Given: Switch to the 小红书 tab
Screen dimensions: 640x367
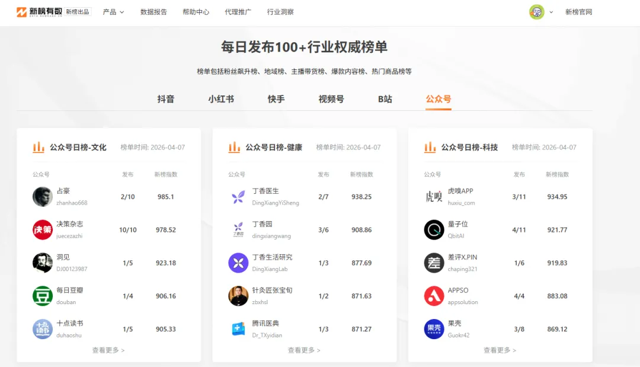Looking at the screenshot, I should pyautogui.click(x=221, y=99).
